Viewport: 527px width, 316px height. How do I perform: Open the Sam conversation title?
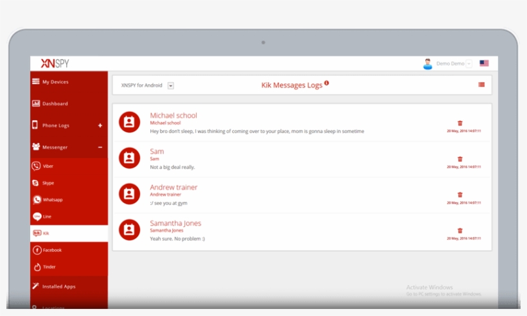[157, 151]
